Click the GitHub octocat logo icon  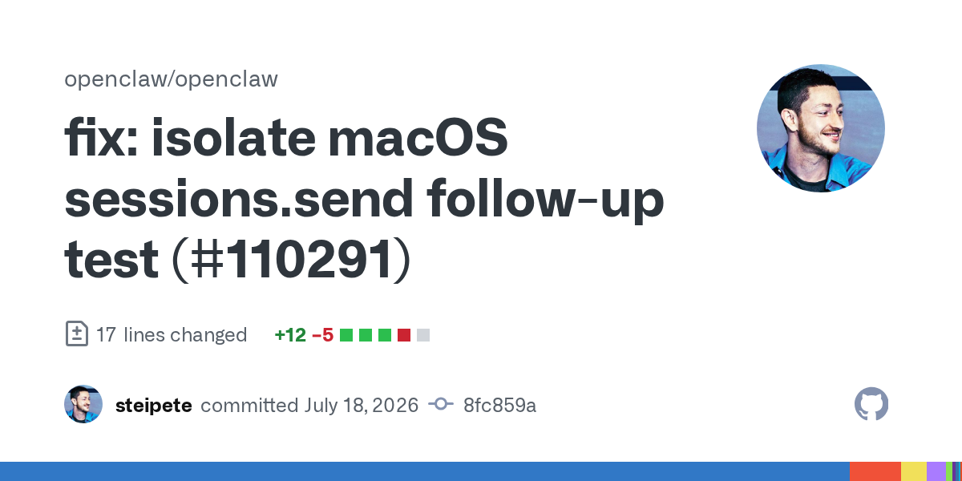coord(871,405)
